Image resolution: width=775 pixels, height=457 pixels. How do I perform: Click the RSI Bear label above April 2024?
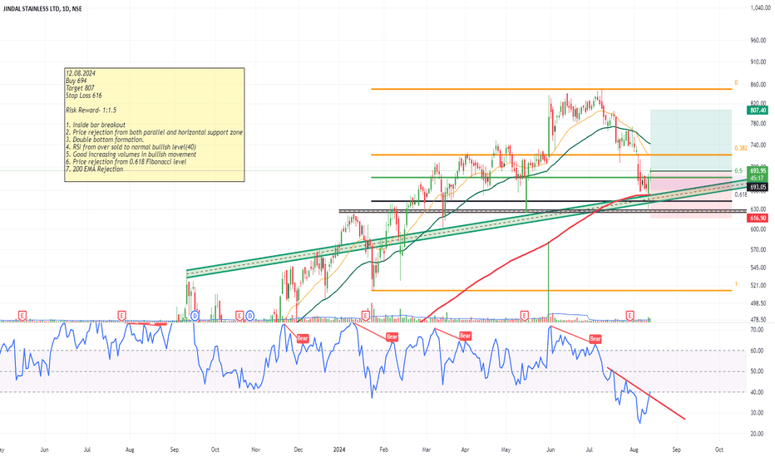coord(465,336)
